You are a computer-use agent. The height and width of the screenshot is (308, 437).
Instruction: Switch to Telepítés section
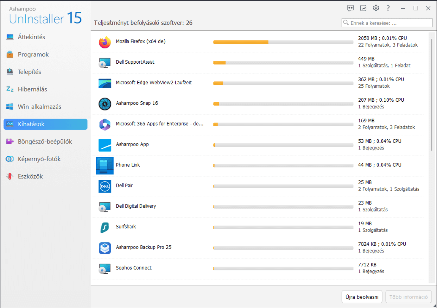pyautogui.click(x=45, y=72)
